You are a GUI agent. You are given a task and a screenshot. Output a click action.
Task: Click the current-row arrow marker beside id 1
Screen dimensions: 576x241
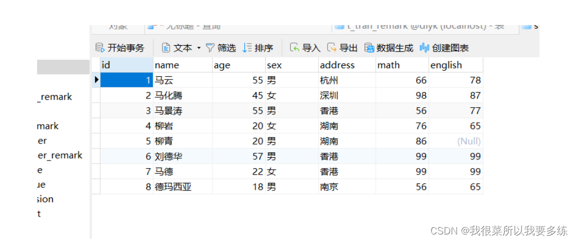click(x=96, y=79)
